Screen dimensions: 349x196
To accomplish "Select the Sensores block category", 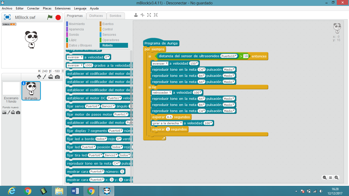I will [109, 35].
